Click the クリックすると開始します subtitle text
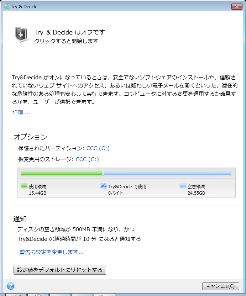The image size is (246, 296). [66, 41]
